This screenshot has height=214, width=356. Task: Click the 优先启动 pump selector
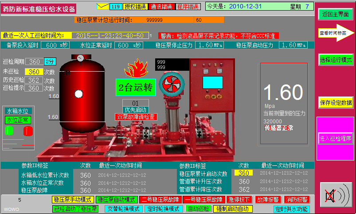(x=136, y=110)
